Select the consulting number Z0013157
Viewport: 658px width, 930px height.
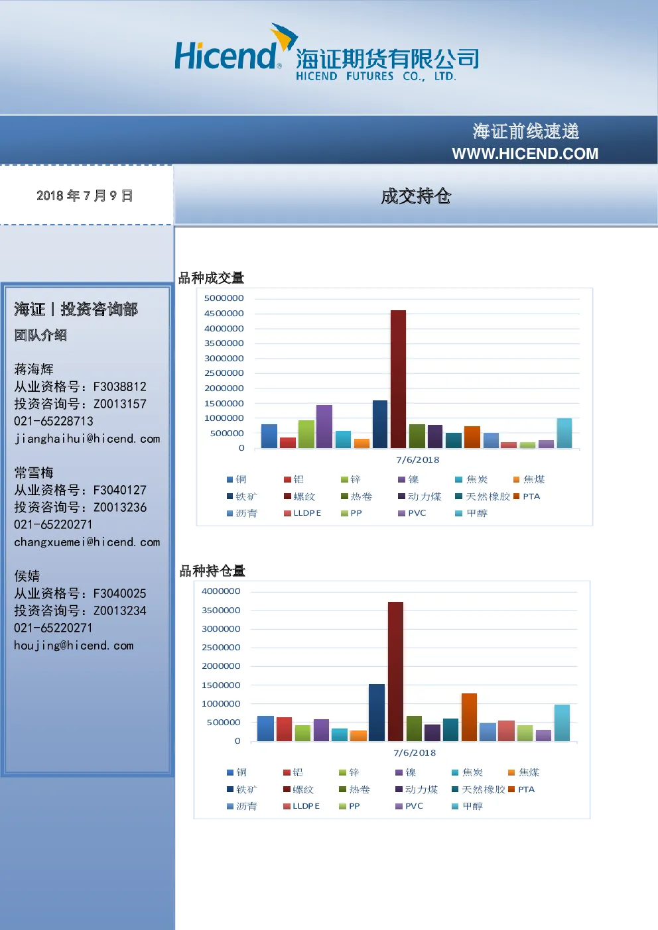pos(120,404)
